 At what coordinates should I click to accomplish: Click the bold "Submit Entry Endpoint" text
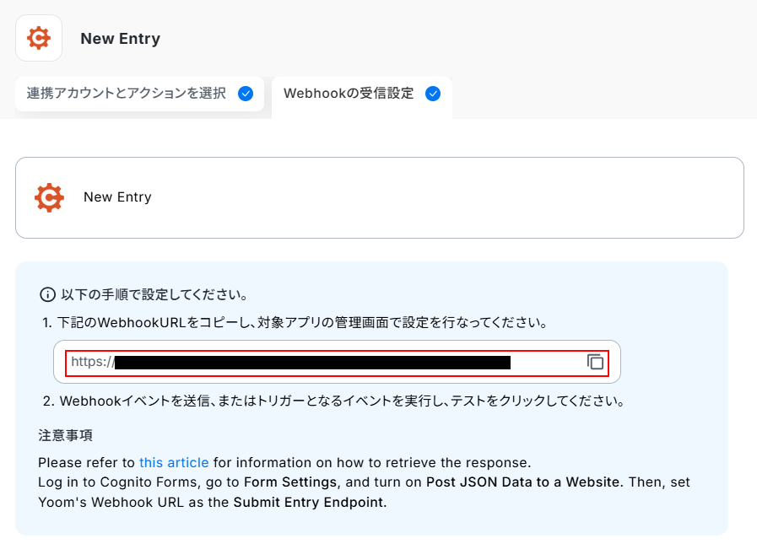coord(309,502)
